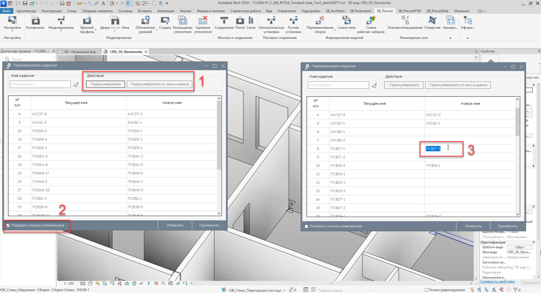Click Перенумеровать от мин.индекса in left dialog
The height and width of the screenshot is (293, 541).
tap(159, 84)
